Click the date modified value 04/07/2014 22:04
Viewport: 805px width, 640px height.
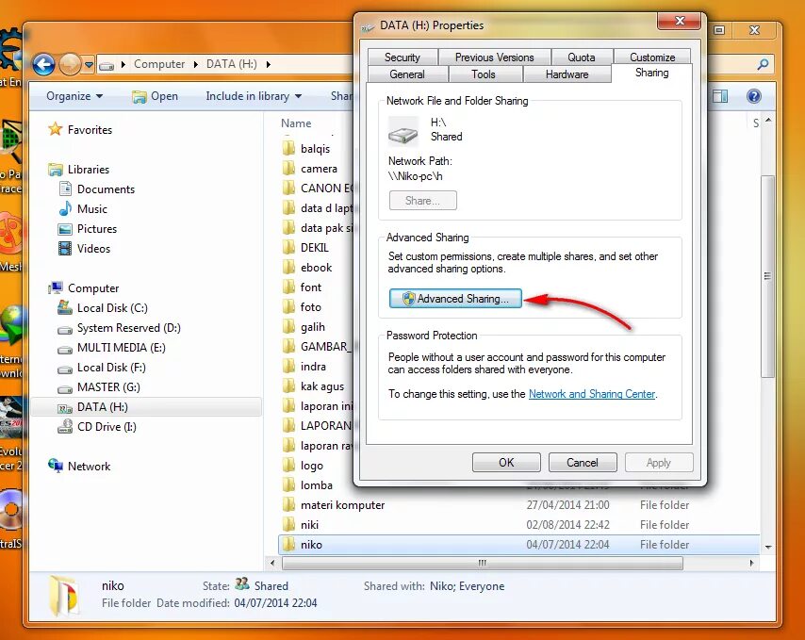tap(275, 603)
